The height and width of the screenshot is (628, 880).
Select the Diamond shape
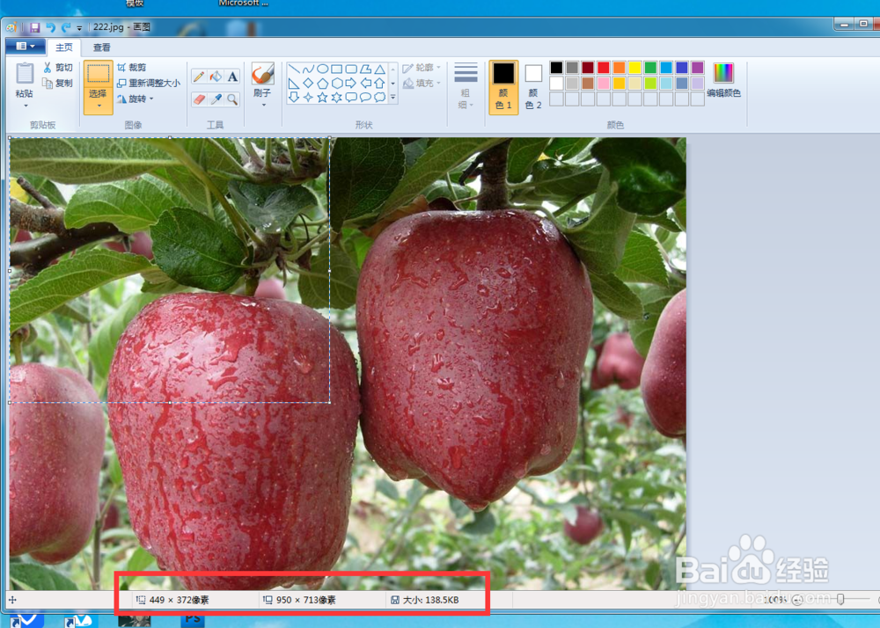pyautogui.click(x=308, y=83)
